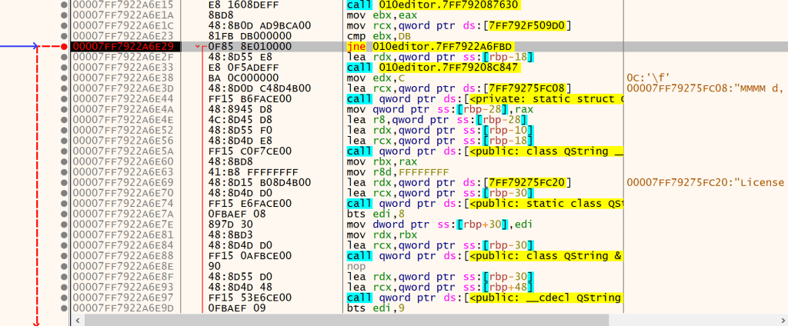This screenshot has height=326, width=788.
Task: Select address 00007FF7922A6E2F
Action: [123, 57]
